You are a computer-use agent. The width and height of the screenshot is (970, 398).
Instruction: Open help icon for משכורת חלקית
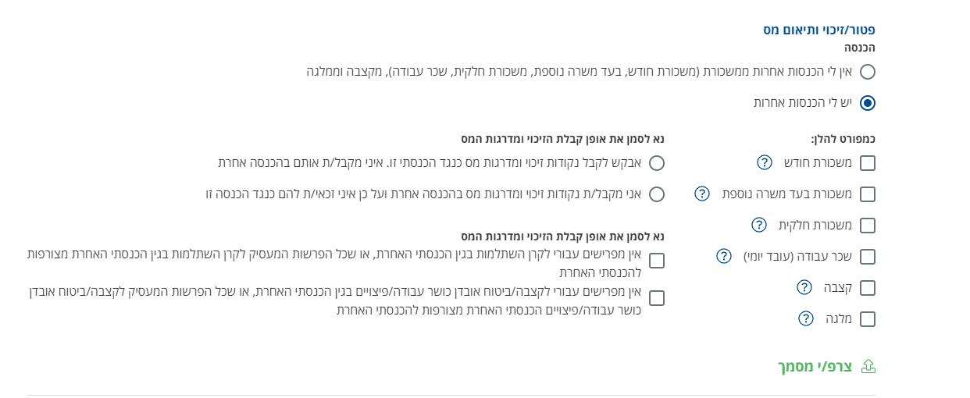coord(758,225)
